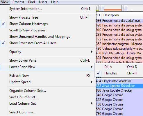The image size is (143, 116).
Task: Select Usługa udostępniania w siec.. row
Action: [x=119, y=49]
